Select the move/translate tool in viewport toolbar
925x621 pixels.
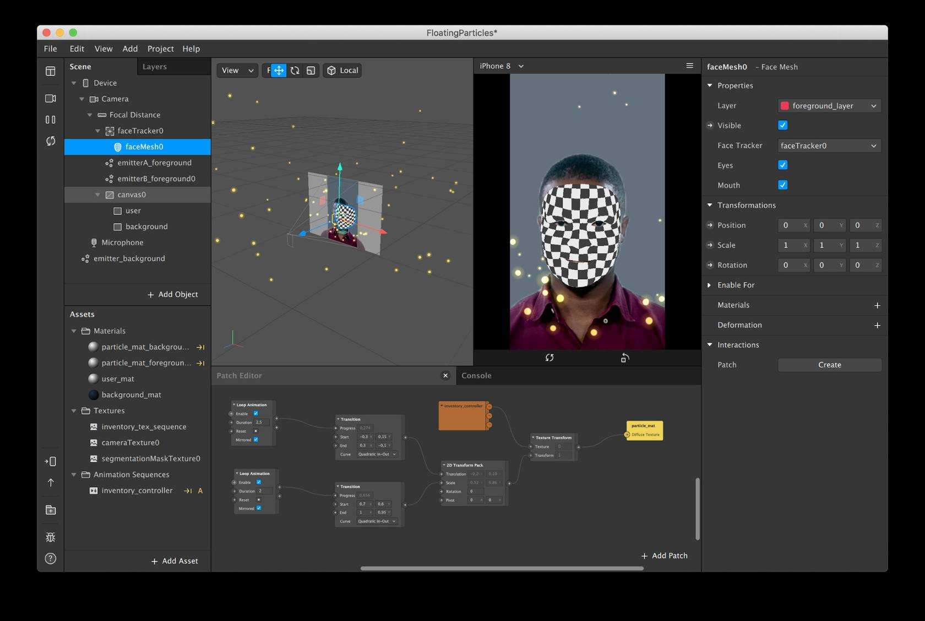click(279, 71)
